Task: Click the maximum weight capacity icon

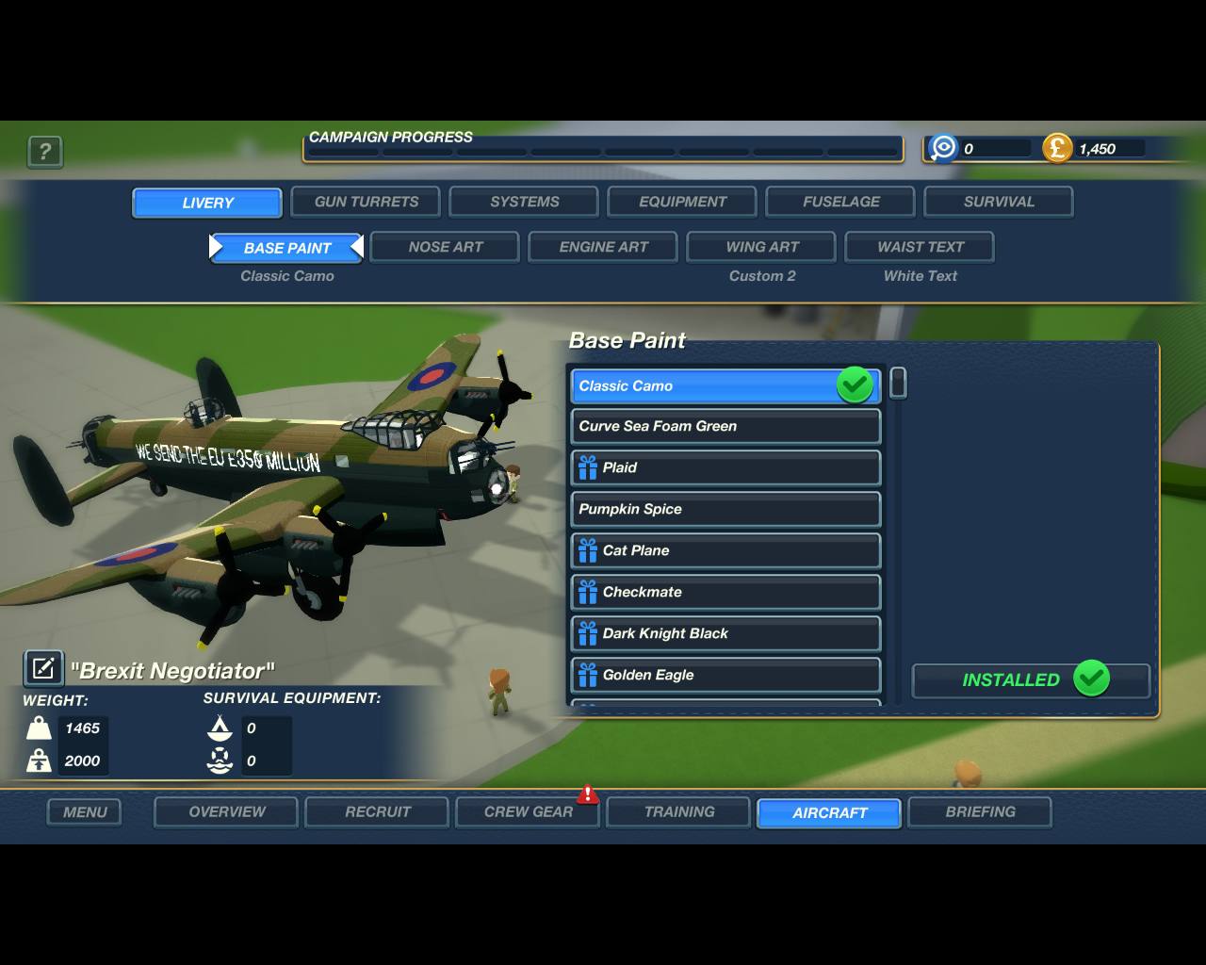Action: click(39, 761)
